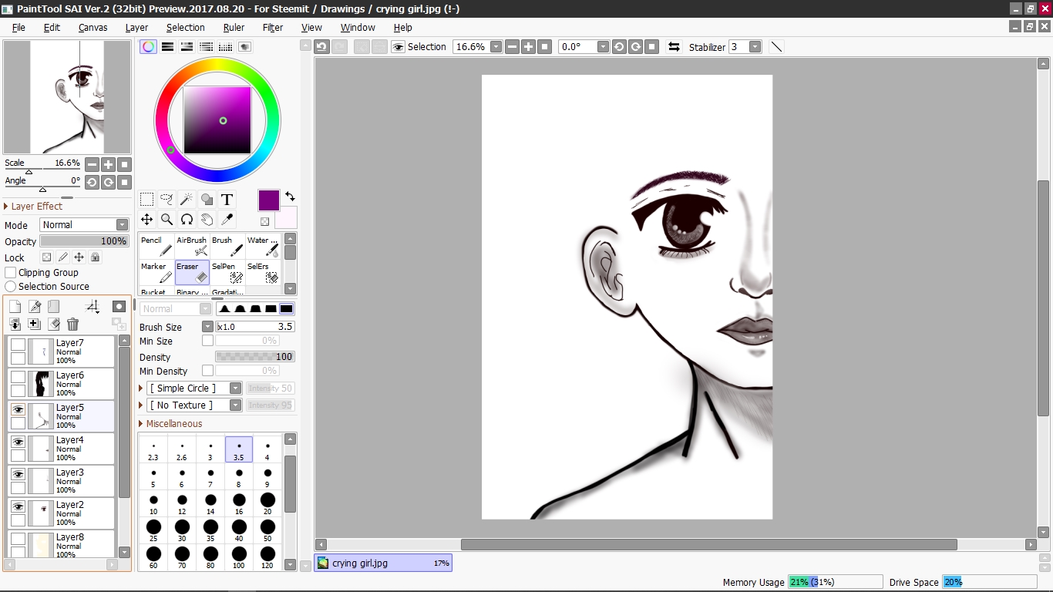This screenshot has width=1053, height=592.
Task: Flip the canvas view horizontally
Action: click(674, 47)
